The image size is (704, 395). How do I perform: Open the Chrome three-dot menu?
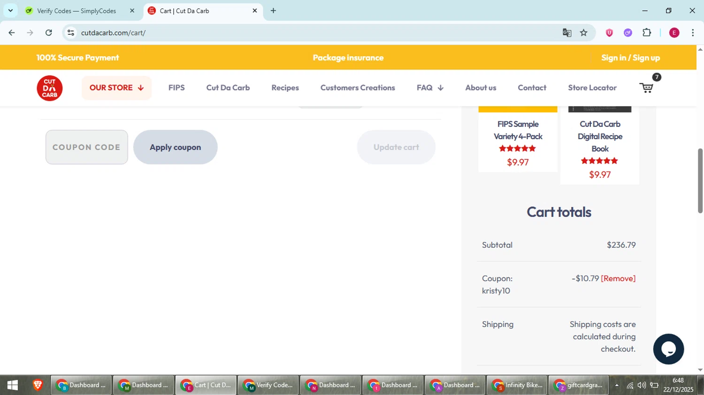pos(693,33)
